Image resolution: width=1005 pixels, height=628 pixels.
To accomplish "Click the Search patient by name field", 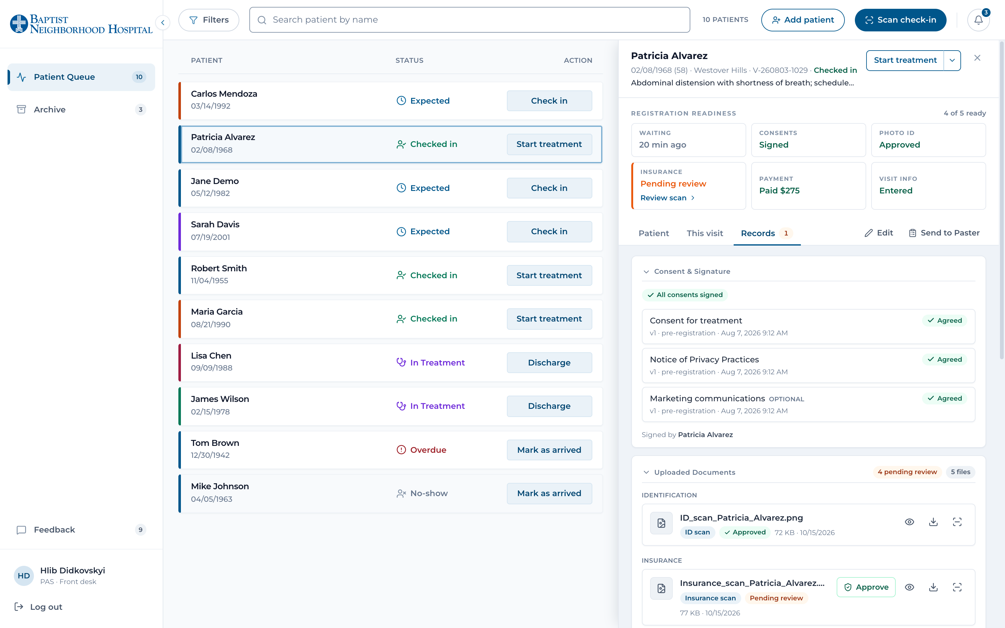I will coord(469,20).
